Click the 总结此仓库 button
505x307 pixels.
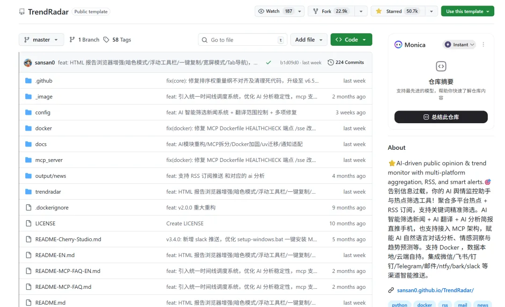441,117
